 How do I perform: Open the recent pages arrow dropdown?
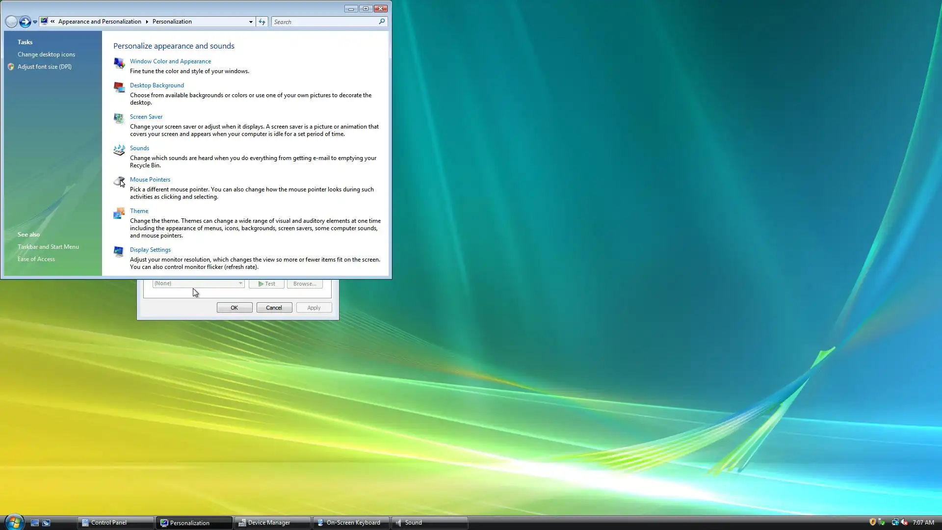tap(35, 22)
